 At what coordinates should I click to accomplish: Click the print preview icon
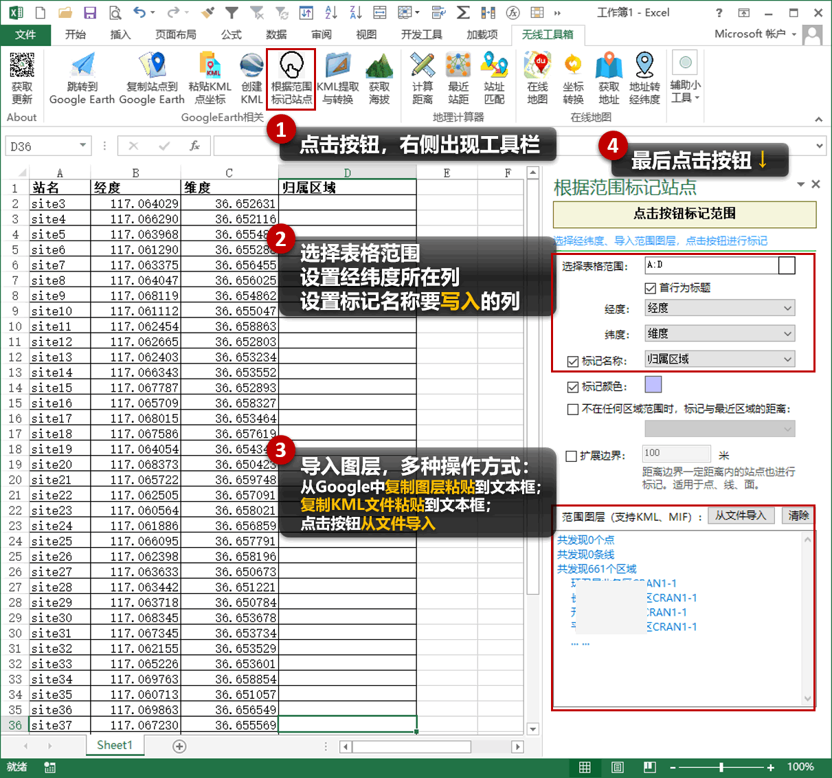click(115, 12)
